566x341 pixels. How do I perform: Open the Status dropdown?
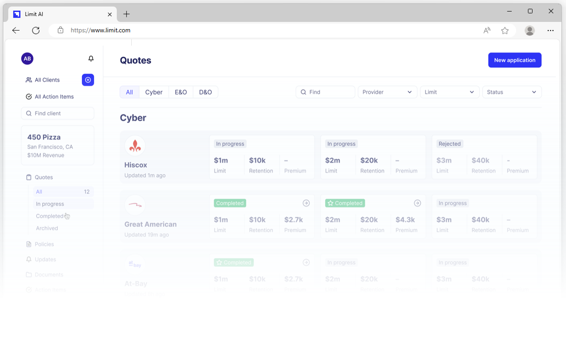(x=512, y=92)
